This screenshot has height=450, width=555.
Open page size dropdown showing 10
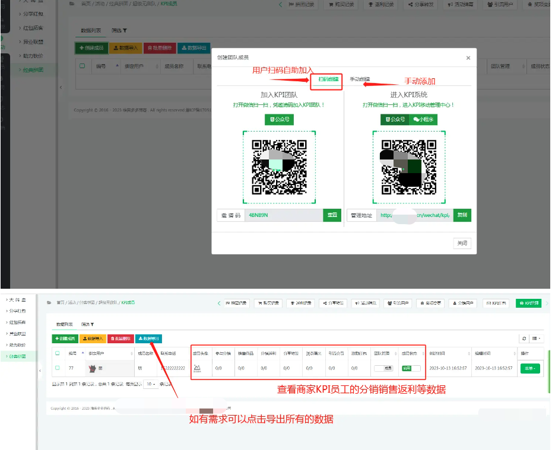tap(151, 384)
